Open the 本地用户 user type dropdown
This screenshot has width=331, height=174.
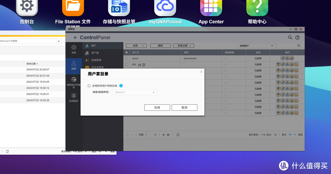point(256,46)
